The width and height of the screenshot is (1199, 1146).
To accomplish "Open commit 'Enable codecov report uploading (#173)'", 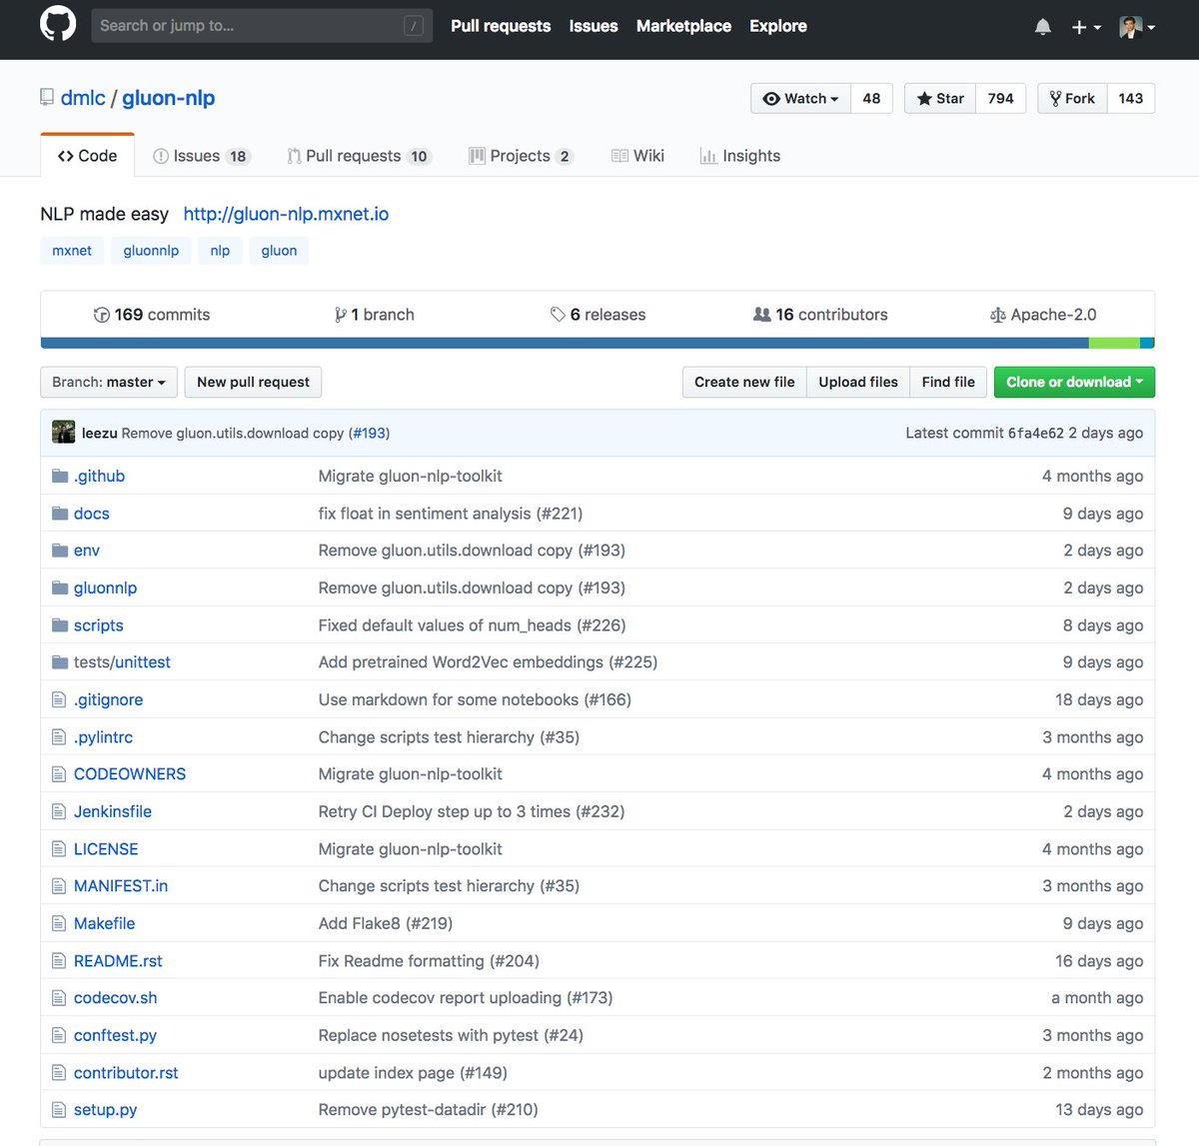I will tap(466, 998).
